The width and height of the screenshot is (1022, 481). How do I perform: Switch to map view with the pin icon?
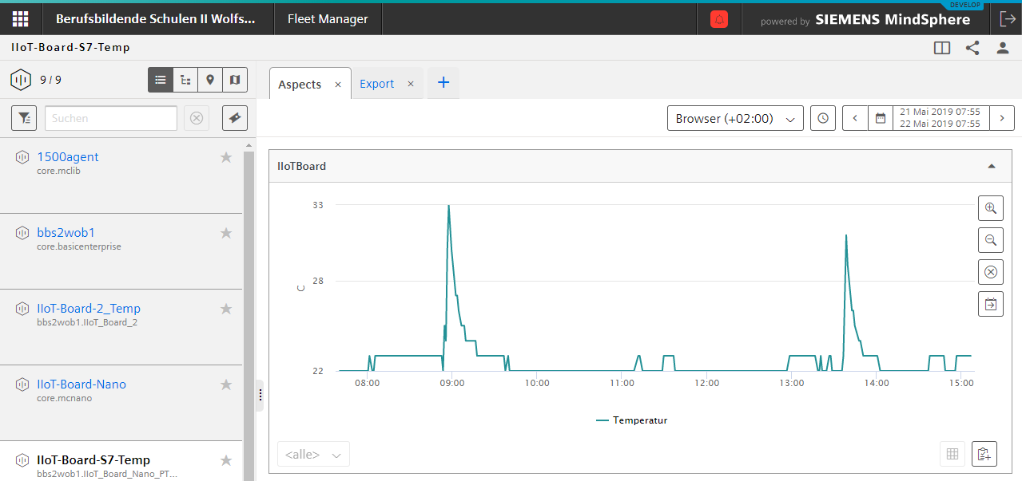tap(210, 80)
